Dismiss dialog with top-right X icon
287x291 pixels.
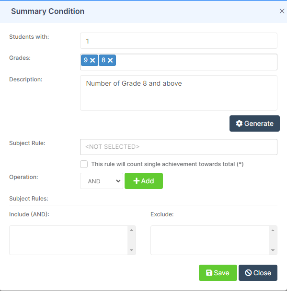282,11
